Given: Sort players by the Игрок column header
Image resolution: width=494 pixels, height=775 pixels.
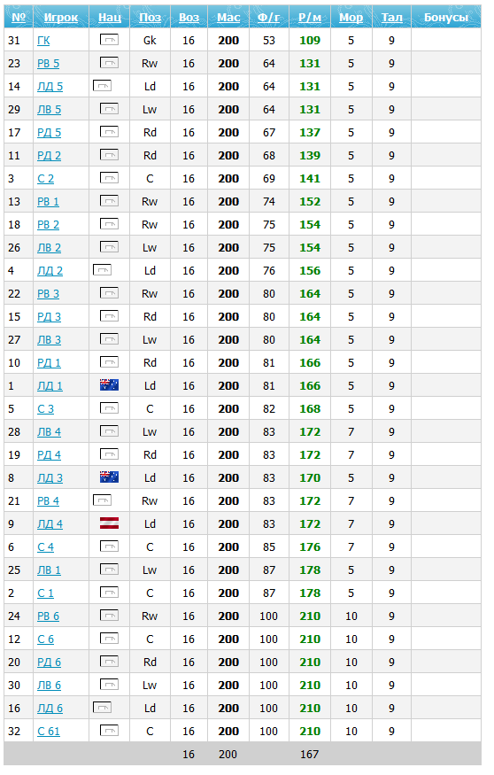Looking at the screenshot, I should (x=61, y=18).
